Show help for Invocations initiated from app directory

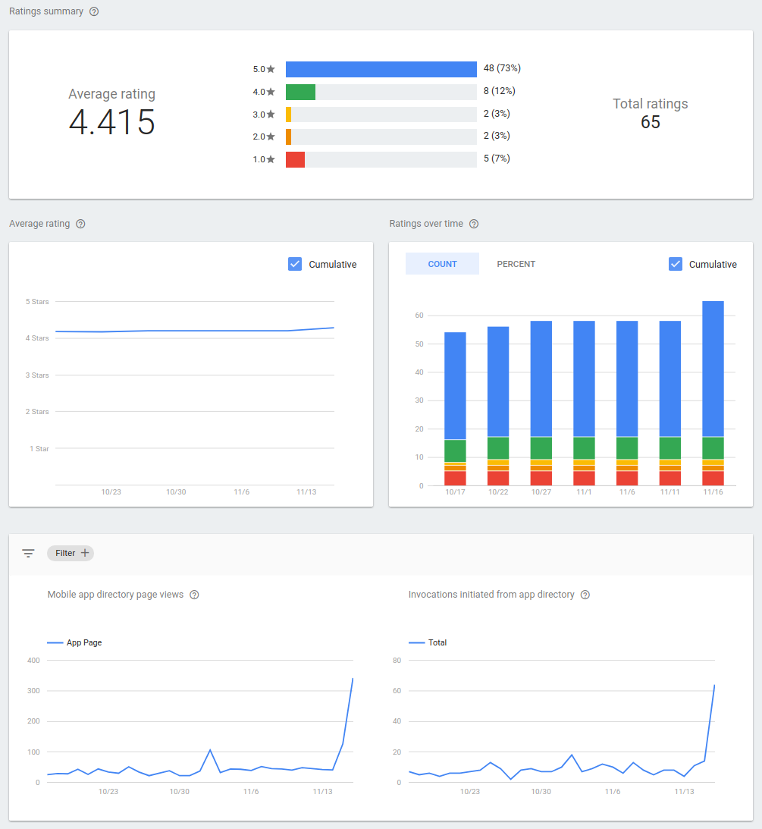pos(585,595)
